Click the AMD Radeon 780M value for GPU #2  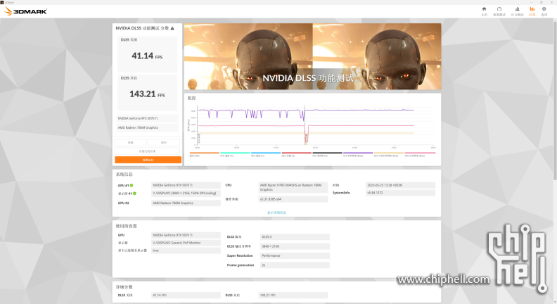(x=186, y=203)
